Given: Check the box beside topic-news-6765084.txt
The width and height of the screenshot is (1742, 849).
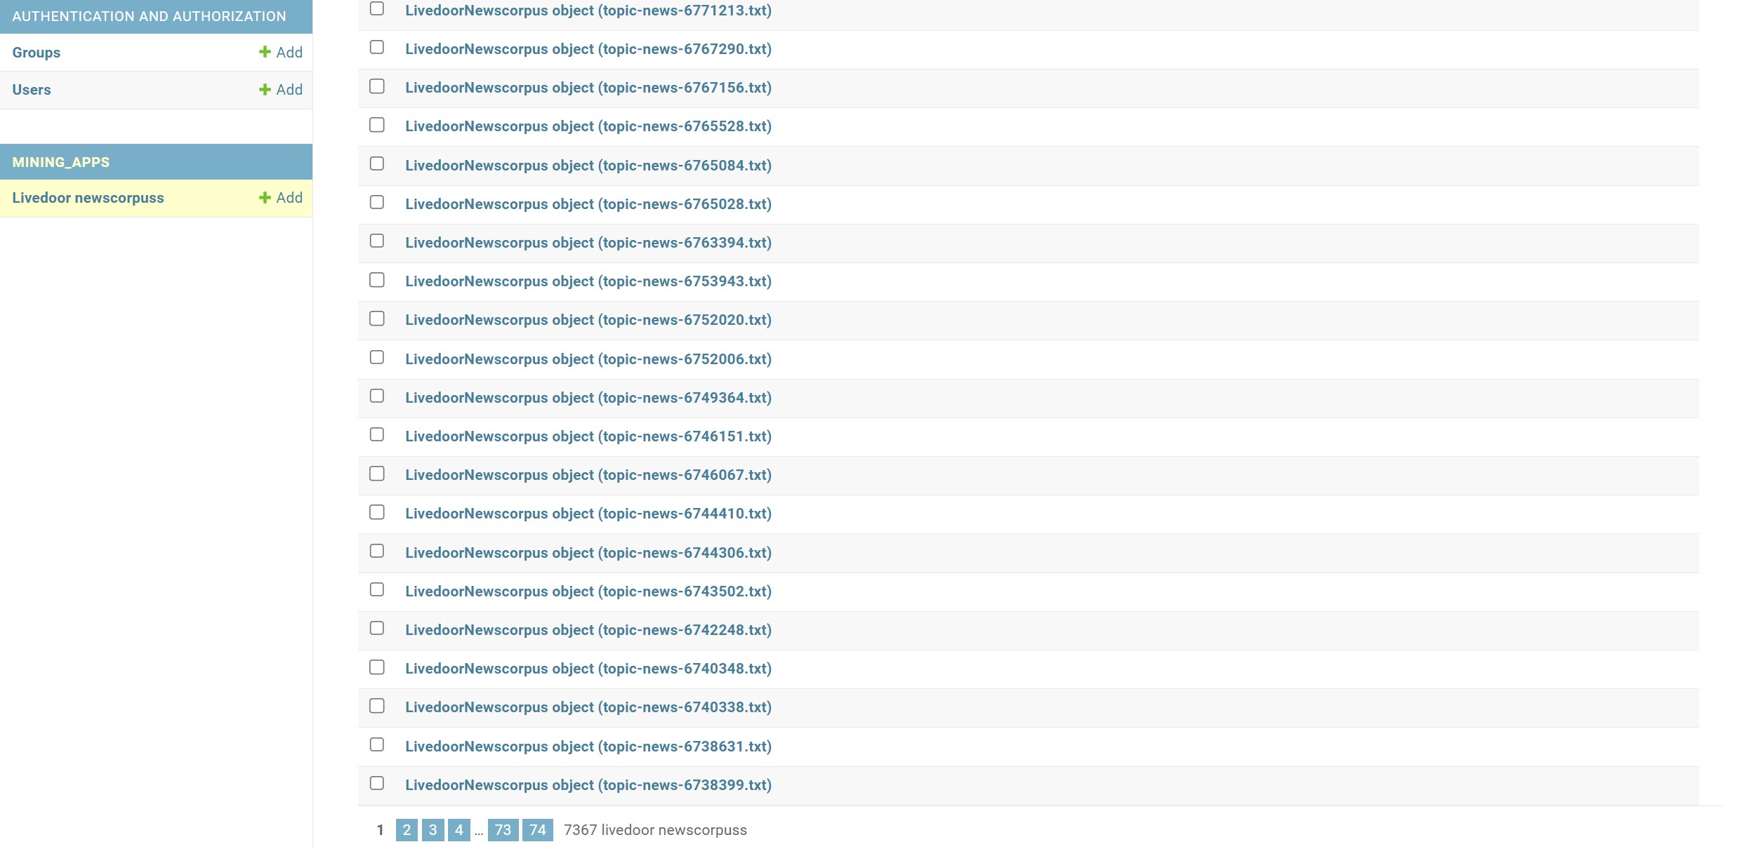Looking at the screenshot, I should (x=377, y=163).
